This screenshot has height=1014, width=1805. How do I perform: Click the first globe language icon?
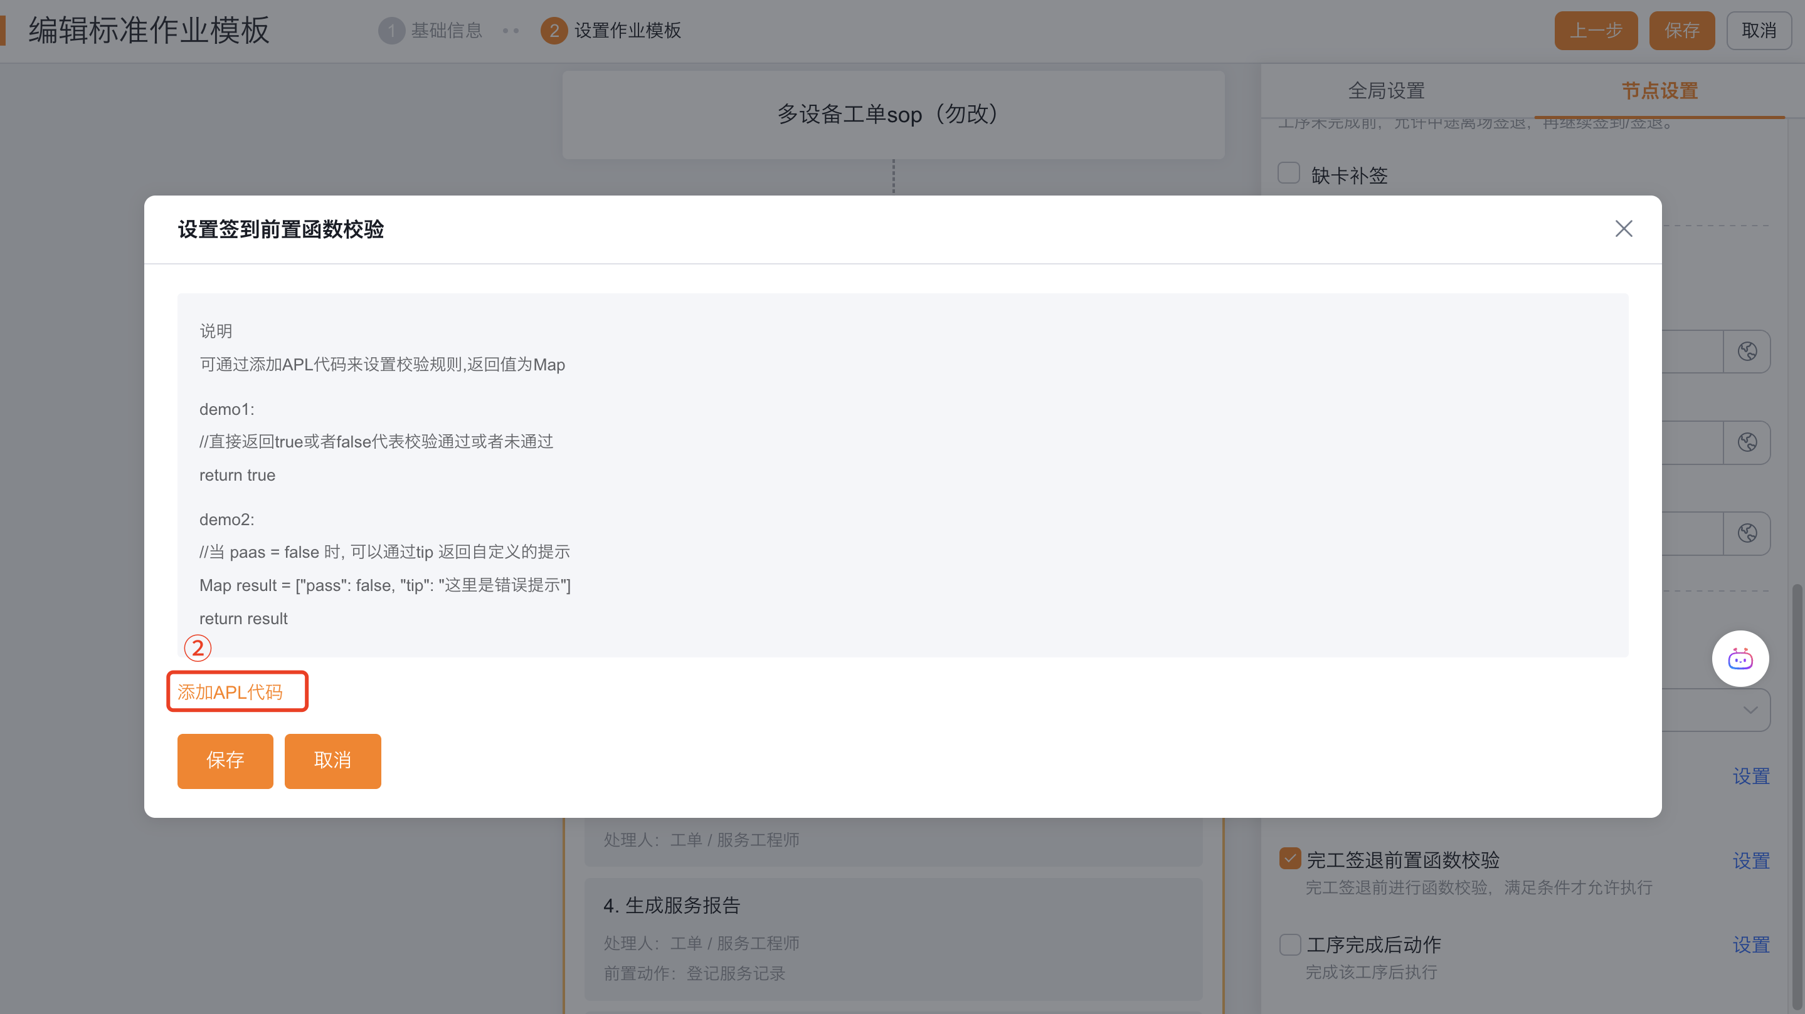click(1747, 352)
